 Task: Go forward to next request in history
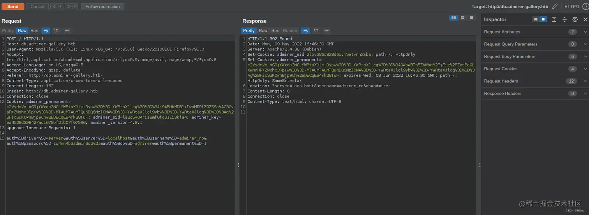click(x=69, y=7)
